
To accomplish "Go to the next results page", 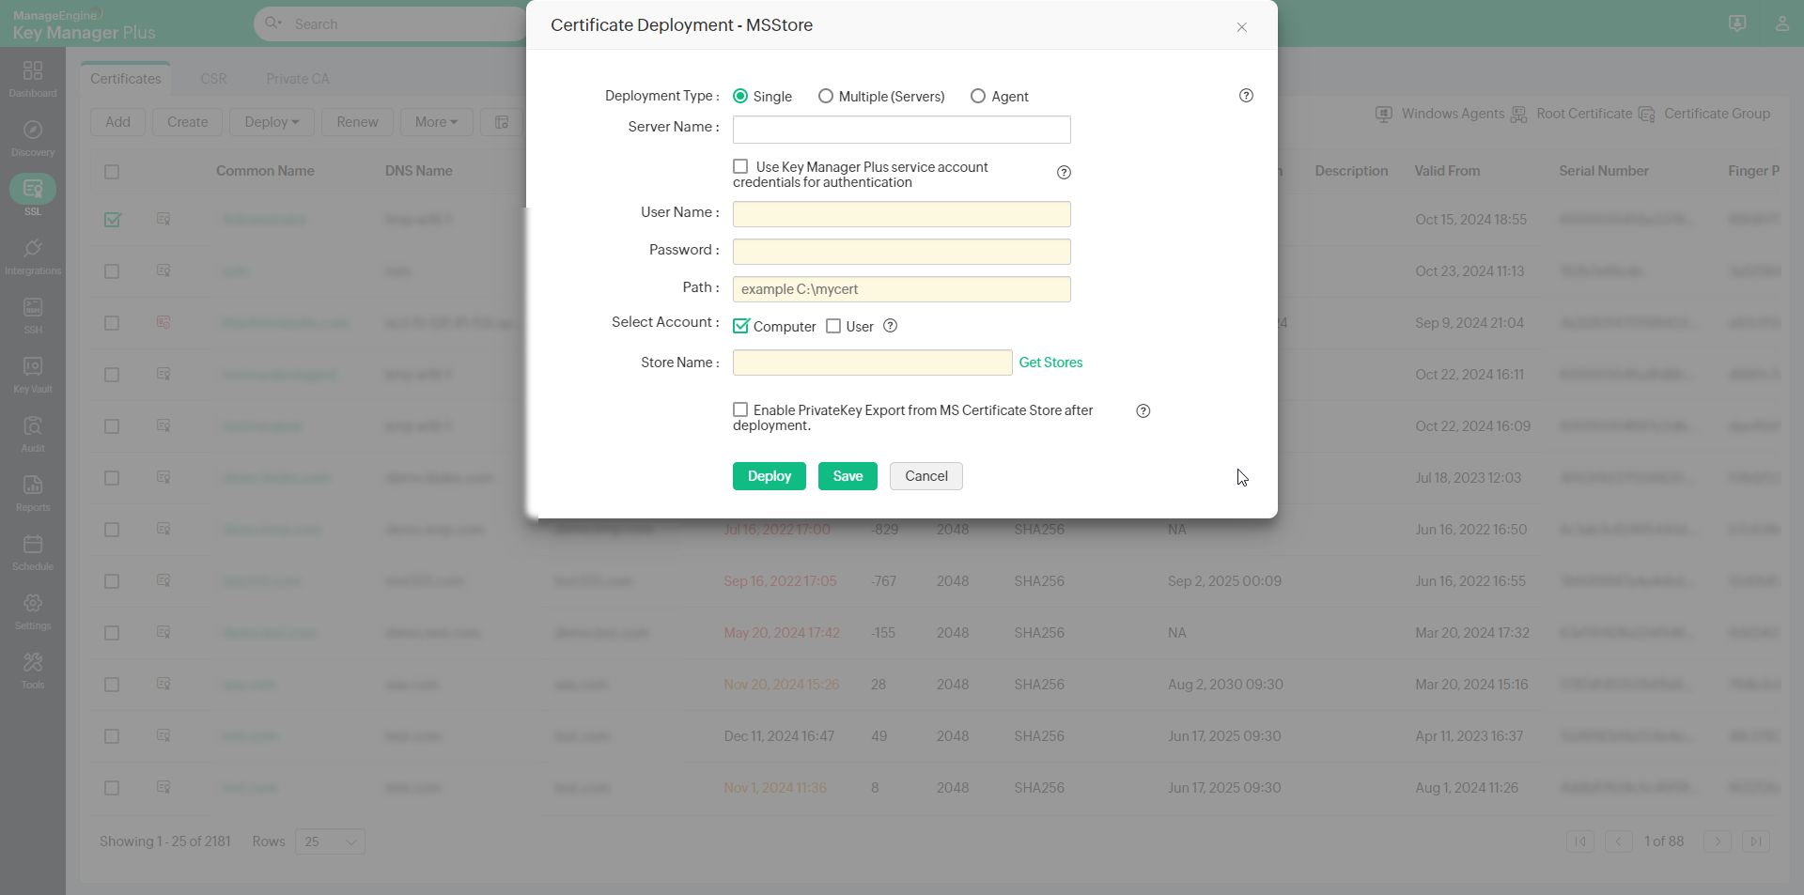I will click(1718, 841).
